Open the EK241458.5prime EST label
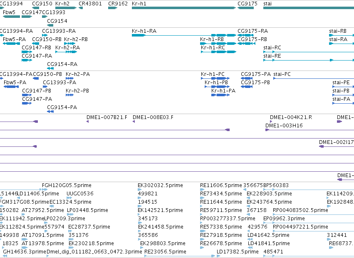 coord(161,227)
